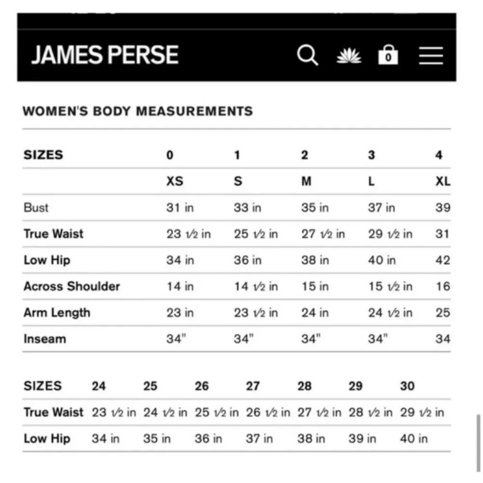Click the Bust row label
483x483 pixels.
(36, 207)
